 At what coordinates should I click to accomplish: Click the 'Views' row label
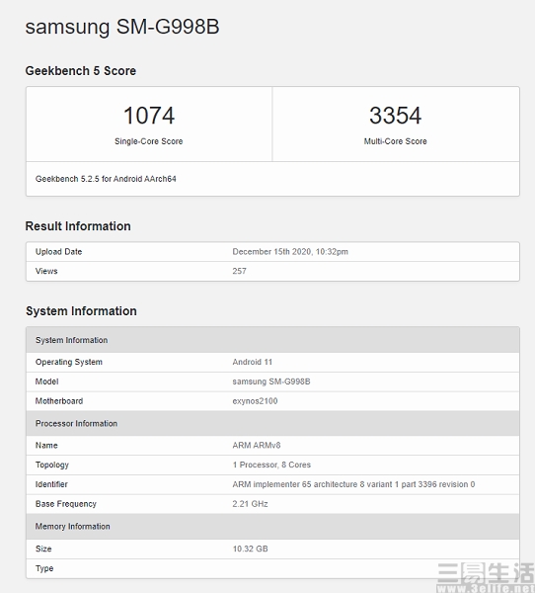click(x=46, y=271)
